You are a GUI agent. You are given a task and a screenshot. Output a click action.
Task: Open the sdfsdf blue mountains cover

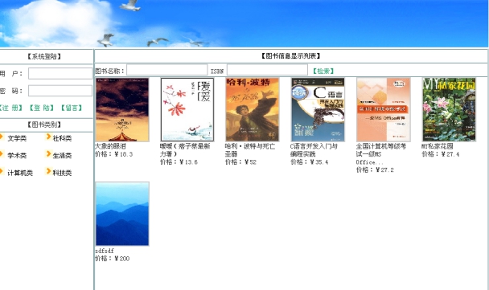[x=122, y=214]
